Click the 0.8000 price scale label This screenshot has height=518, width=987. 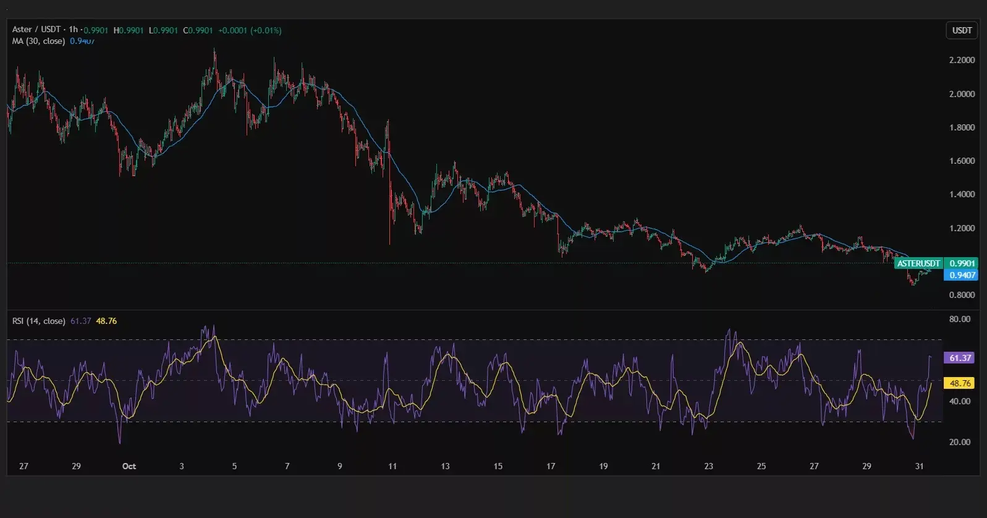click(962, 295)
